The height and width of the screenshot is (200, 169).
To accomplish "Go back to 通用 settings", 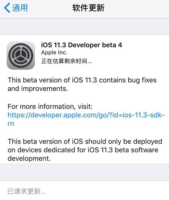I will [x=16, y=8].
